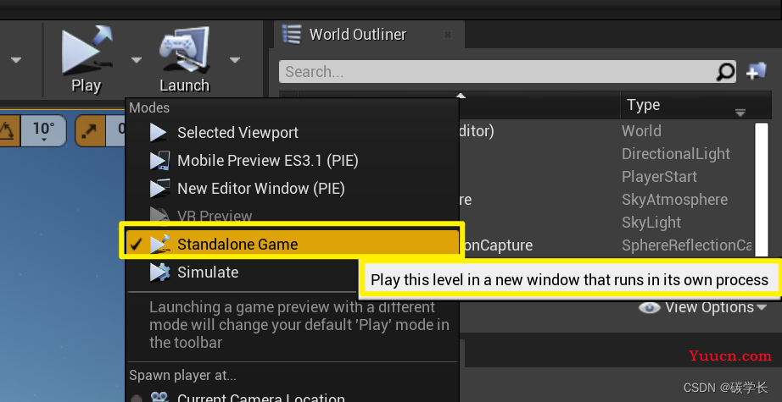The height and width of the screenshot is (402, 782).
Task: Toggle the rotation snap angle icon
Action: tap(7, 130)
